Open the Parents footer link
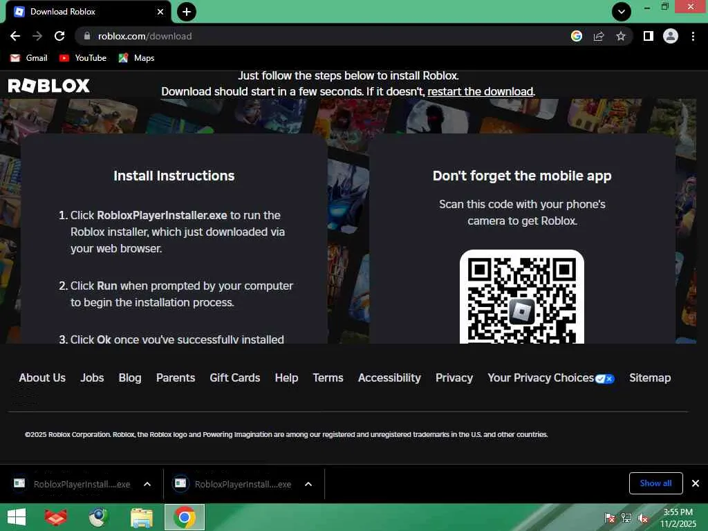The height and width of the screenshot is (531, 708). pos(176,378)
